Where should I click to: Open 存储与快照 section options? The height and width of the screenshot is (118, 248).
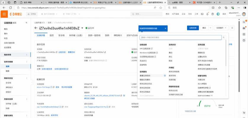[x=27, y=99]
